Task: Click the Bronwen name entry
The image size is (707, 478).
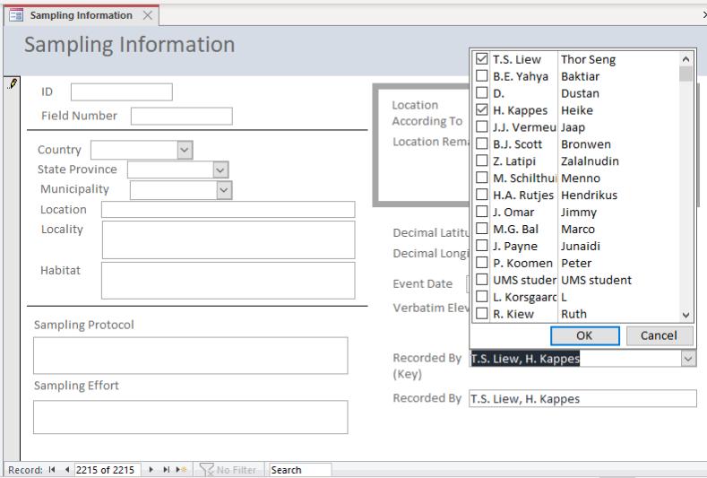Action: point(586,144)
